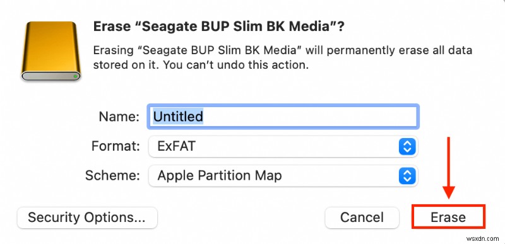Expand the ExFAT format dropdown
The height and width of the screenshot is (244, 505).
click(283, 147)
